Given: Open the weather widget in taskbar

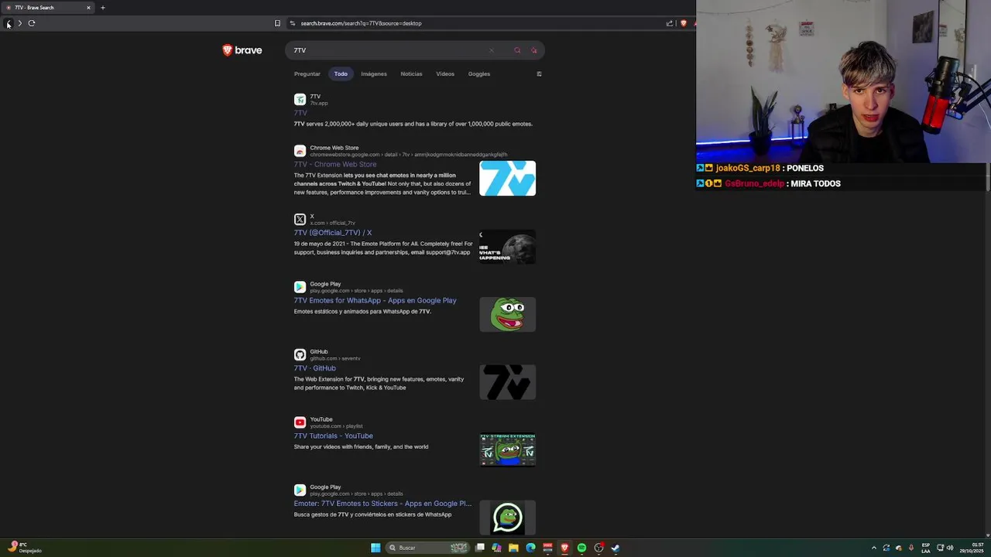Looking at the screenshot, I should [x=23, y=548].
